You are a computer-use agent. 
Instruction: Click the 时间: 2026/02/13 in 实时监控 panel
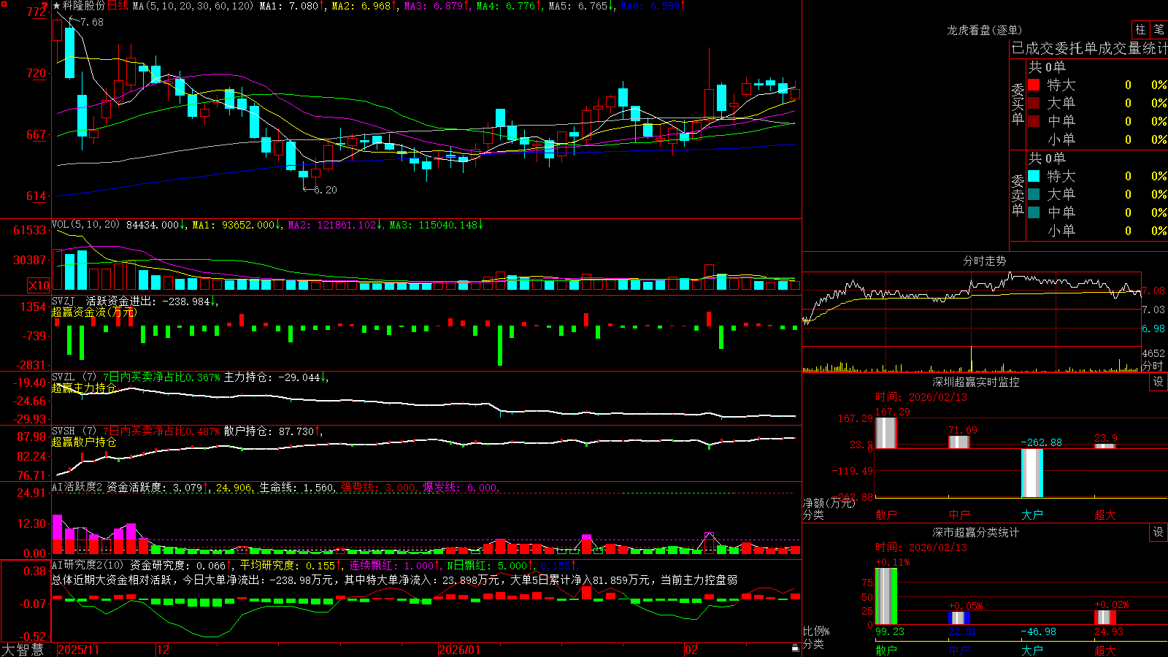[921, 397]
